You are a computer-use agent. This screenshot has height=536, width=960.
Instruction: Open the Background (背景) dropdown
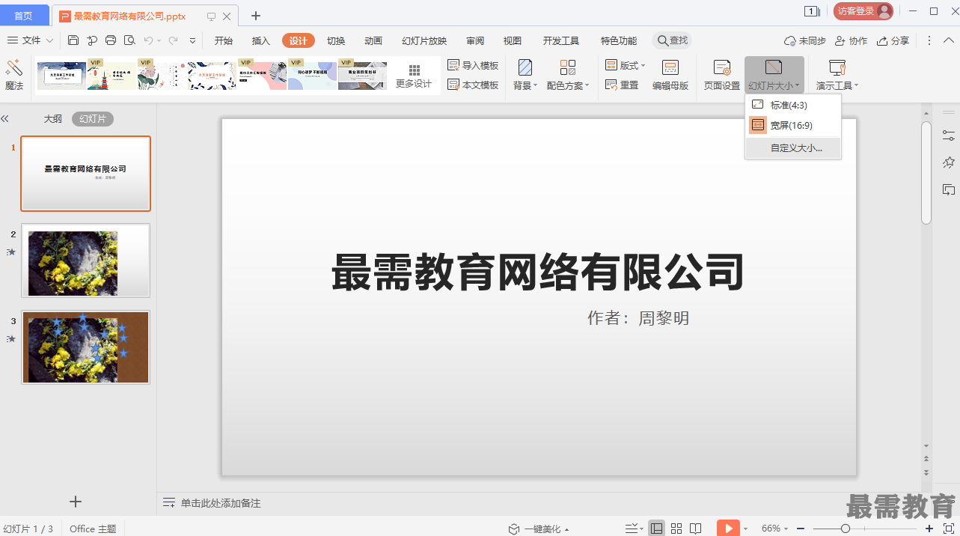[525, 76]
